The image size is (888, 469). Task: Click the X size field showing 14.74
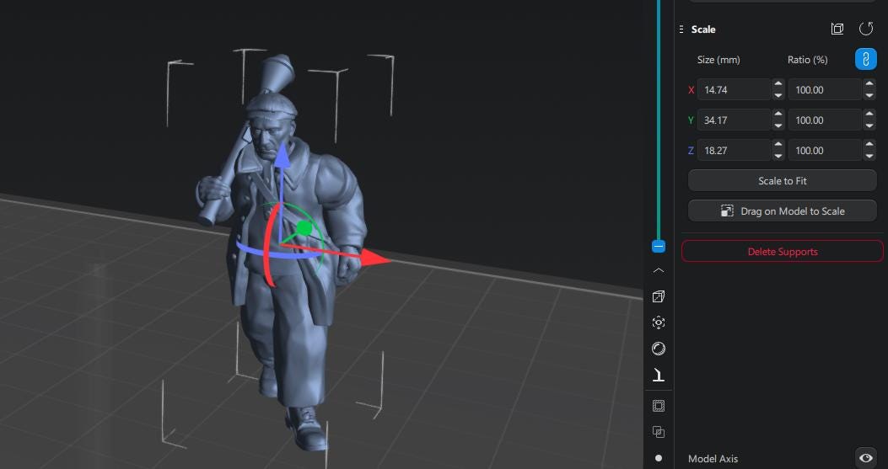click(x=734, y=89)
